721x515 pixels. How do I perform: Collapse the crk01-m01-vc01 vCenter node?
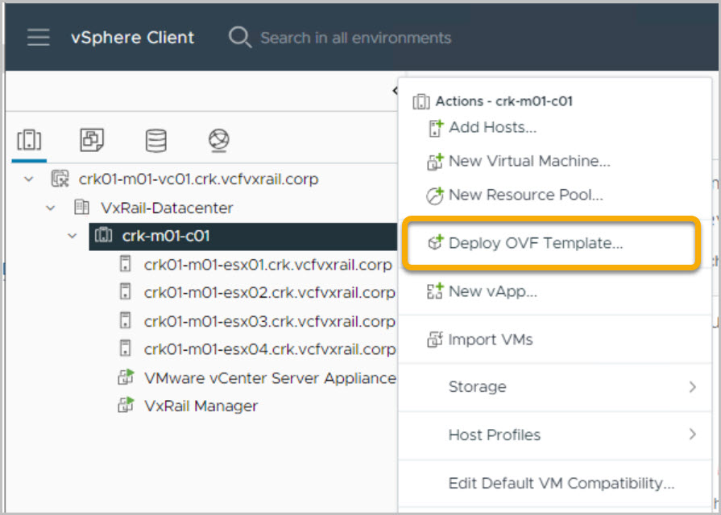(30, 179)
